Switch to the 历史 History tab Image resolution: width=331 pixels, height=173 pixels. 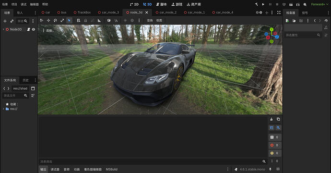[x=25, y=80]
